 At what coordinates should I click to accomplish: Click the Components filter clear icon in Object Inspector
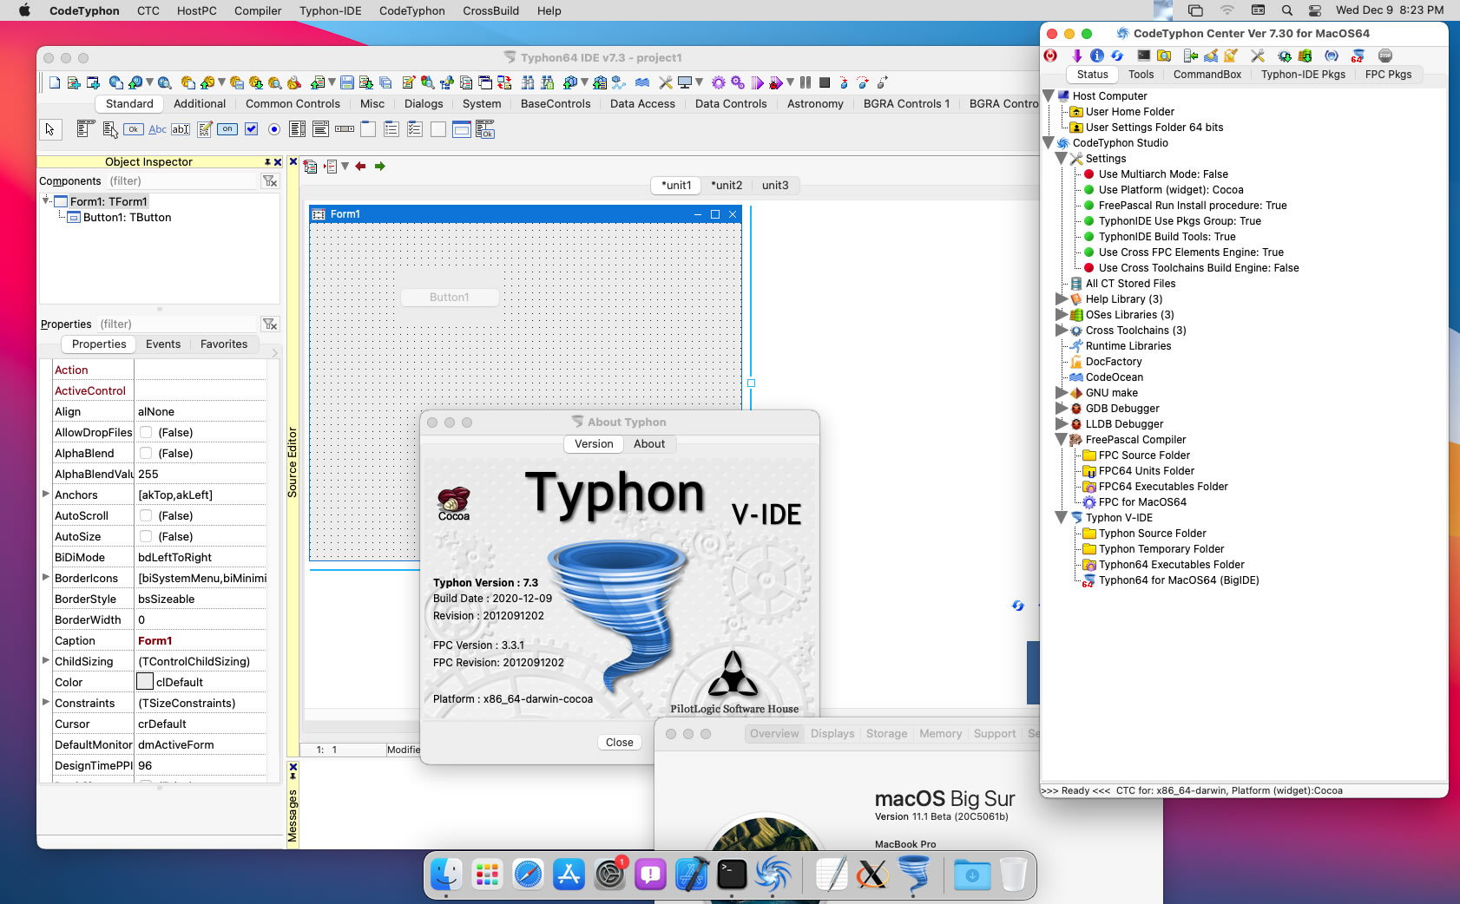tap(270, 180)
